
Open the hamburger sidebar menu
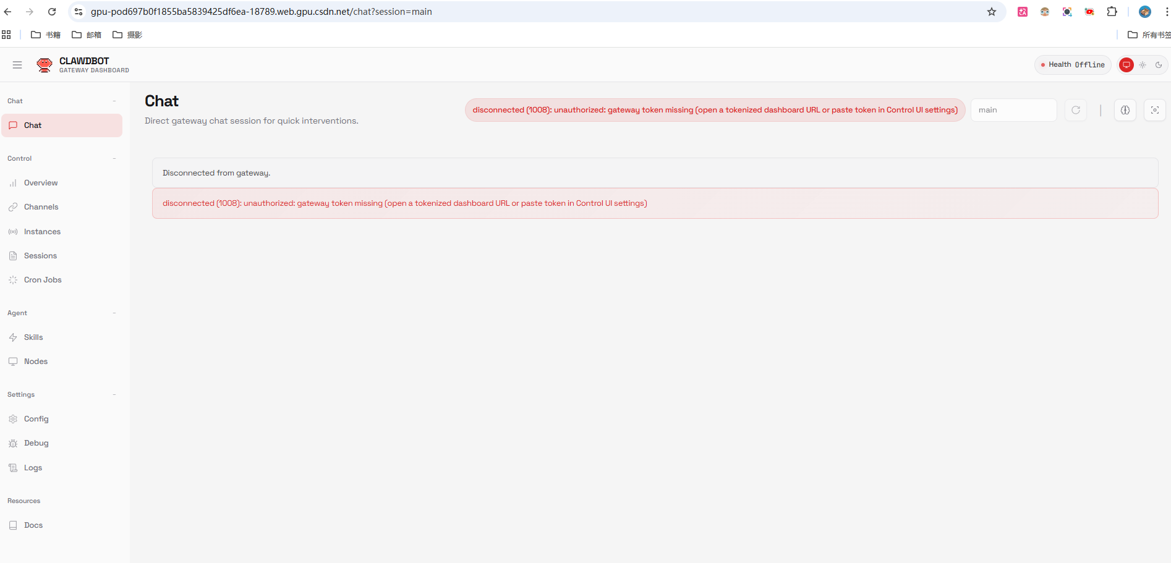(17, 65)
